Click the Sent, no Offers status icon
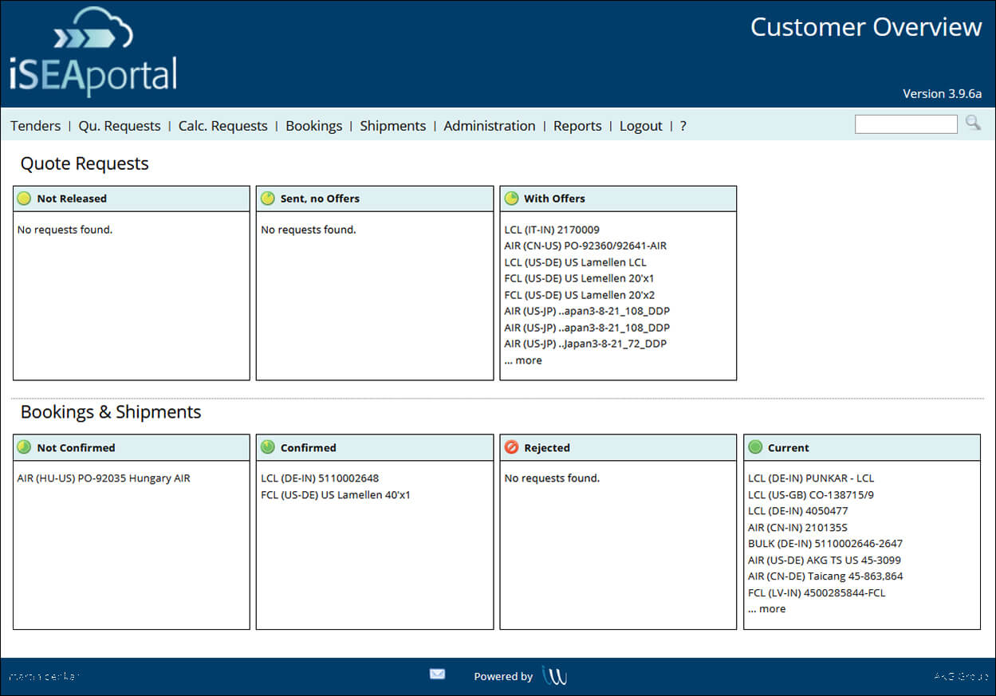Image resolution: width=996 pixels, height=696 pixels. click(268, 199)
